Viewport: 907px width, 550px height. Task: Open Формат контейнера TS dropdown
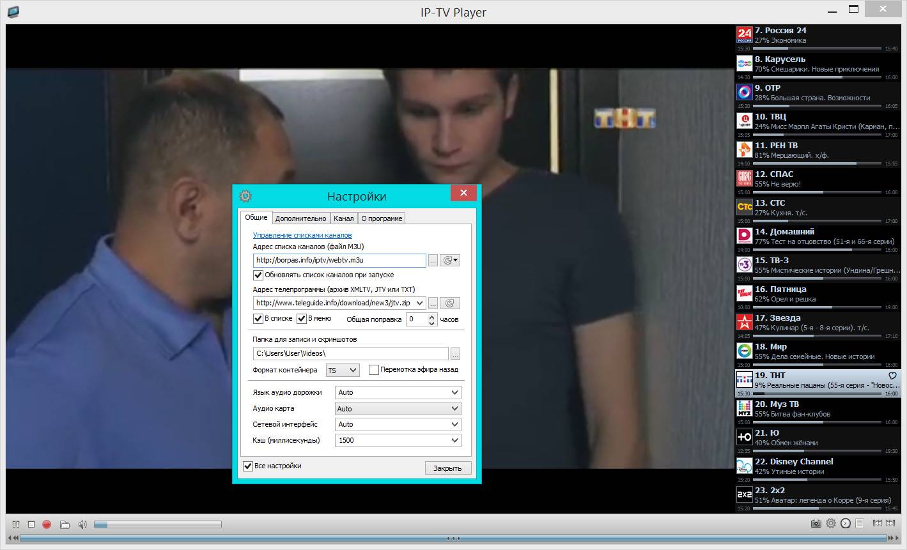click(343, 370)
